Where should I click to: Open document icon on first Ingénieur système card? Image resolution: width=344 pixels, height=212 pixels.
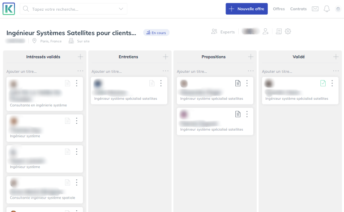tap(68, 121)
